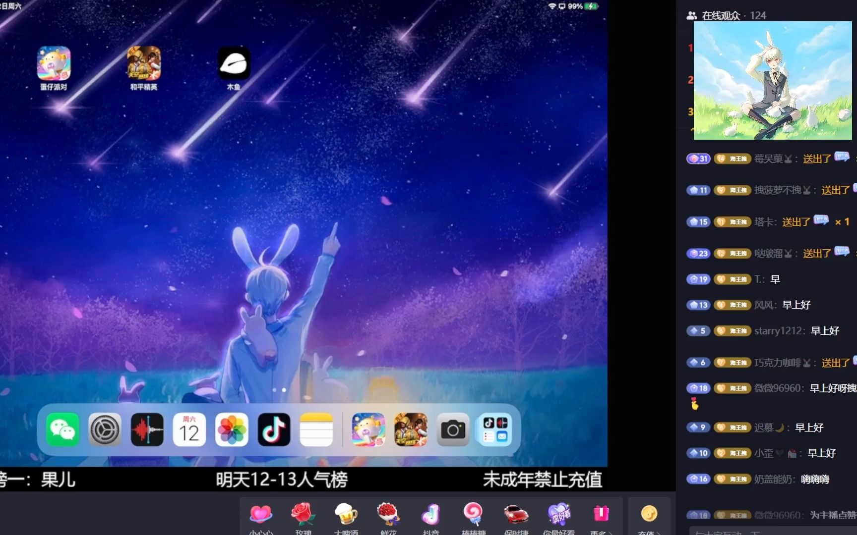
Task: Send the 你最好看 gift
Action: [559, 515]
